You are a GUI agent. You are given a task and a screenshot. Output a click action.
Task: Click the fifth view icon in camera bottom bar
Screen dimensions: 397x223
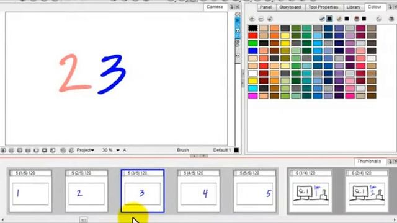(36, 151)
